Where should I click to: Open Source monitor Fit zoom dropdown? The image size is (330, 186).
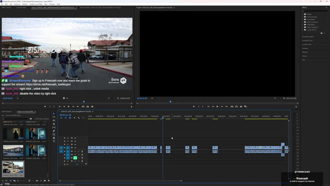point(20,98)
